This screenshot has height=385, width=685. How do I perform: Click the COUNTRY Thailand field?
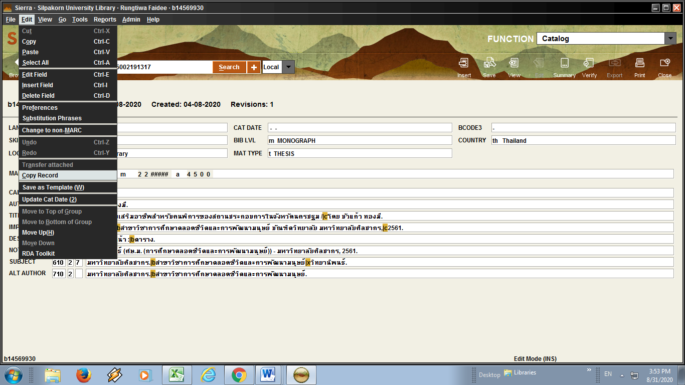point(583,140)
